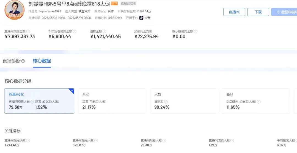
Task: Click info icon next to 直播间曝光次数
Action: pos(28,140)
